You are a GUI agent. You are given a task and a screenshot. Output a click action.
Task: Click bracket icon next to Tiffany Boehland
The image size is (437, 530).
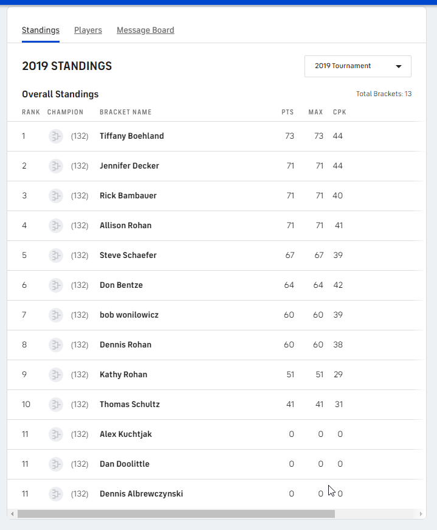click(56, 136)
